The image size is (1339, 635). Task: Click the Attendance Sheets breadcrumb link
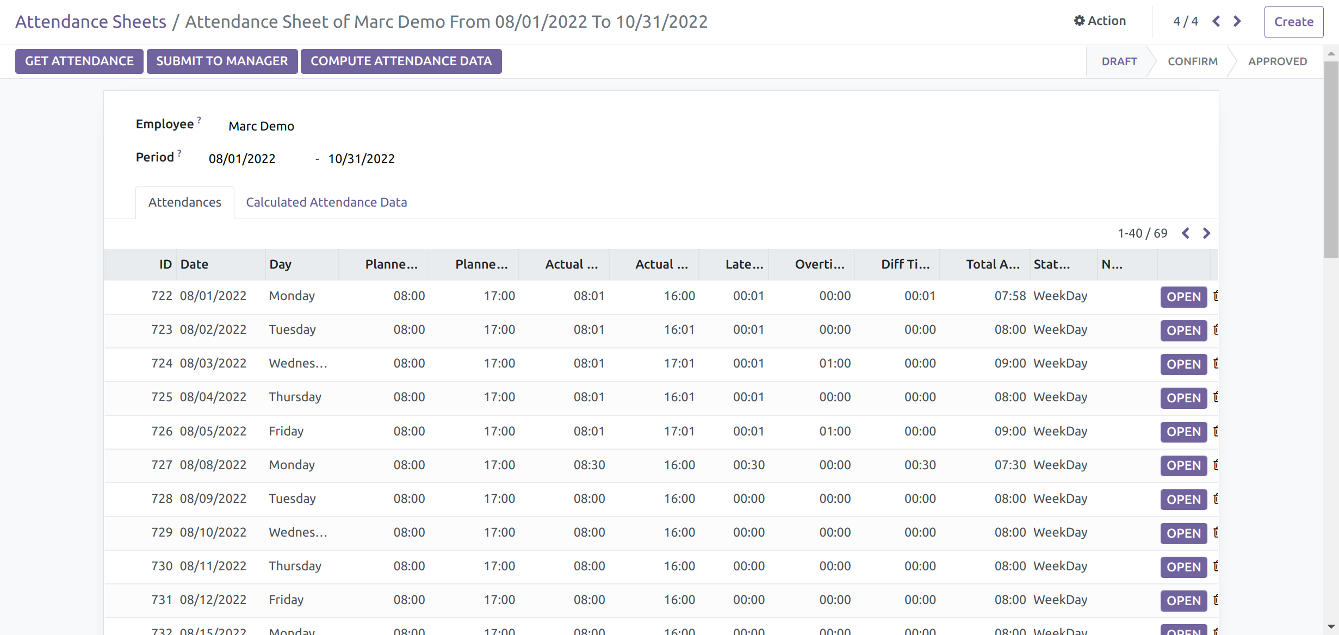(91, 22)
